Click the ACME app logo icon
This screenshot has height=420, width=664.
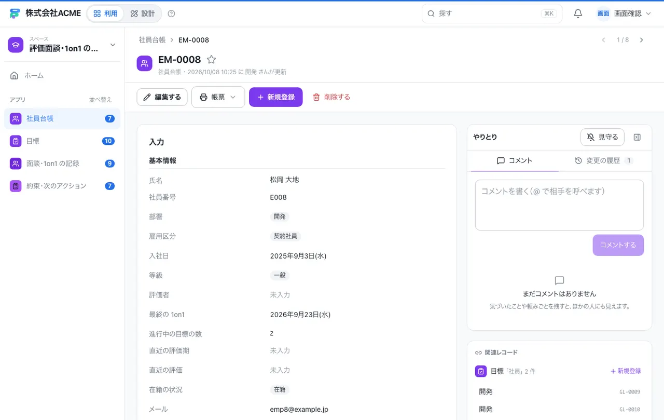pyautogui.click(x=15, y=13)
